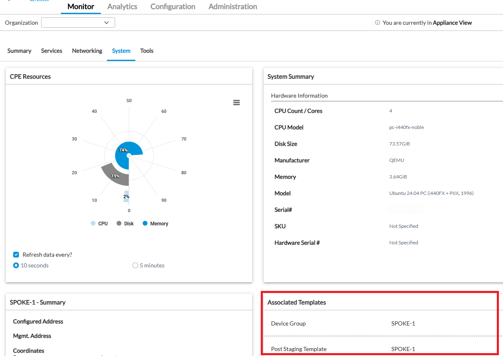Open the Analytics top menu
The image size is (503, 356).
tap(122, 7)
